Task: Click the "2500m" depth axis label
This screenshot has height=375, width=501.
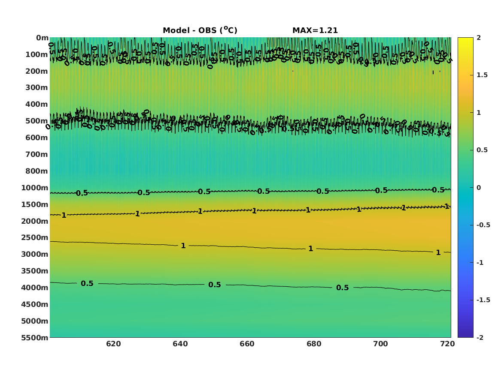Action: (35, 237)
